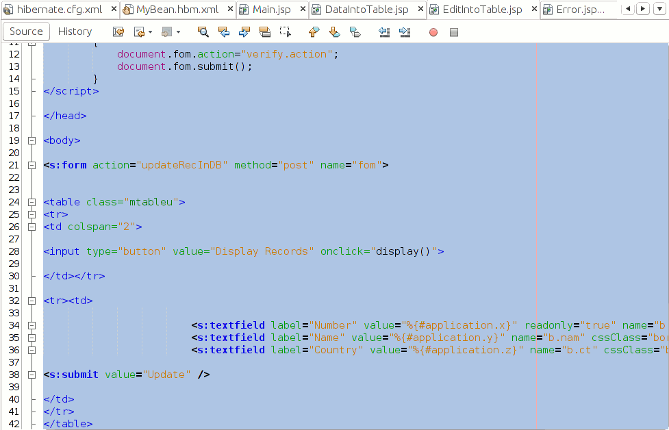Click the "mtableu" class value
669x430 pixels.
tap(151, 202)
